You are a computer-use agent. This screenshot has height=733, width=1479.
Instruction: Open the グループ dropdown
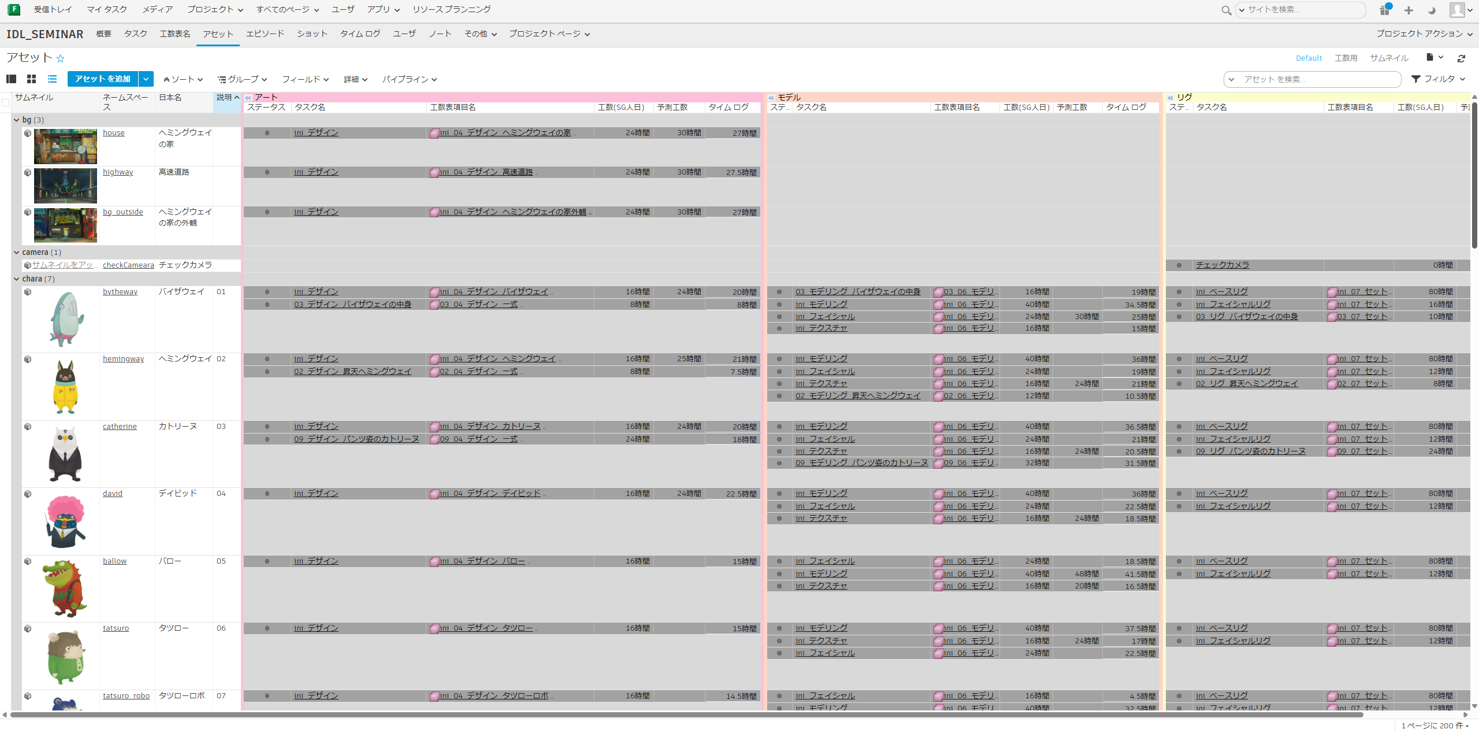click(243, 79)
